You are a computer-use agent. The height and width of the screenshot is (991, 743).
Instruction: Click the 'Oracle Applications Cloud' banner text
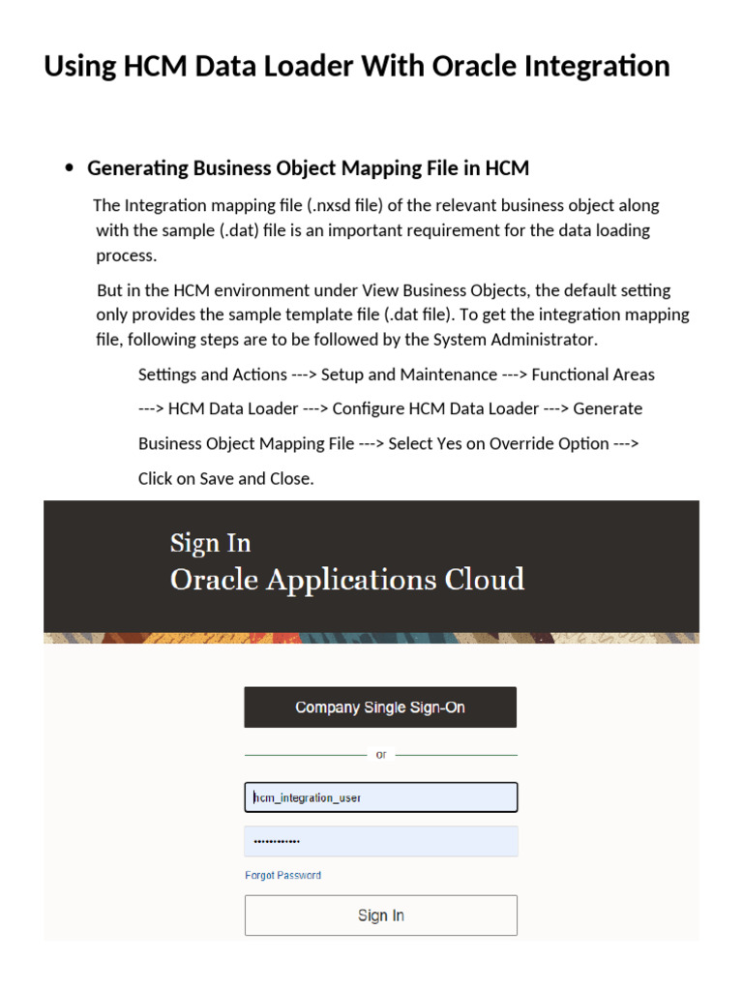click(347, 580)
